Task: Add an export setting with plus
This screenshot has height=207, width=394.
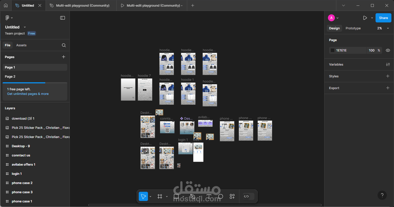Action: [x=388, y=88]
